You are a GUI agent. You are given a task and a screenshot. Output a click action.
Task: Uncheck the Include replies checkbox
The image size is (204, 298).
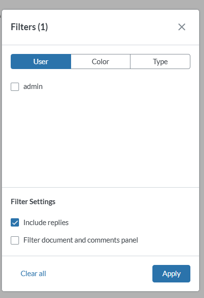point(15,222)
